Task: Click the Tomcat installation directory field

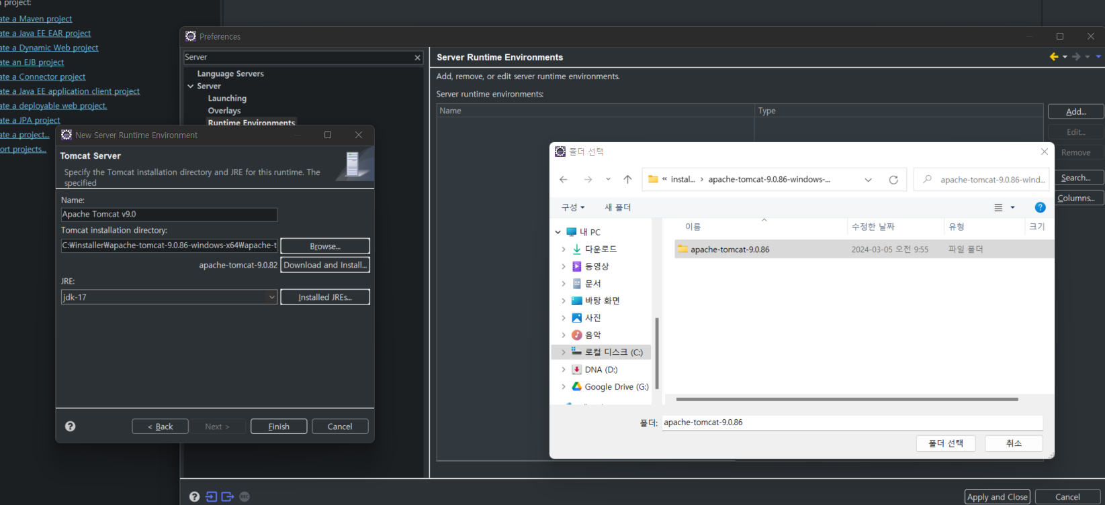Action: click(169, 245)
